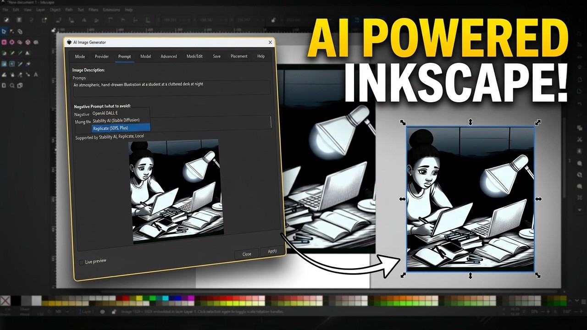Image resolution: width=587 pixels, height=330 pixels.
Task: Click the image description prompt field
Action: pos(172,88)
